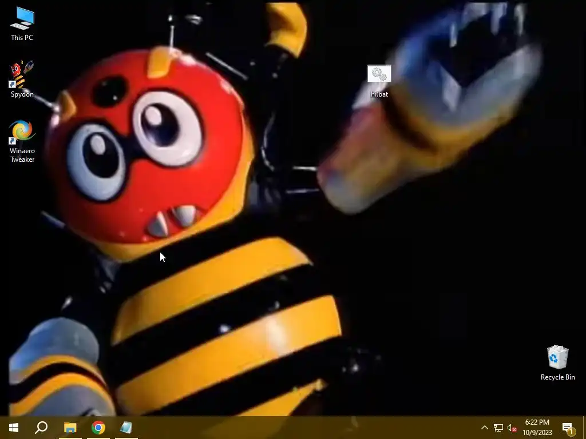Select the Recycle Bin icon

557,363
